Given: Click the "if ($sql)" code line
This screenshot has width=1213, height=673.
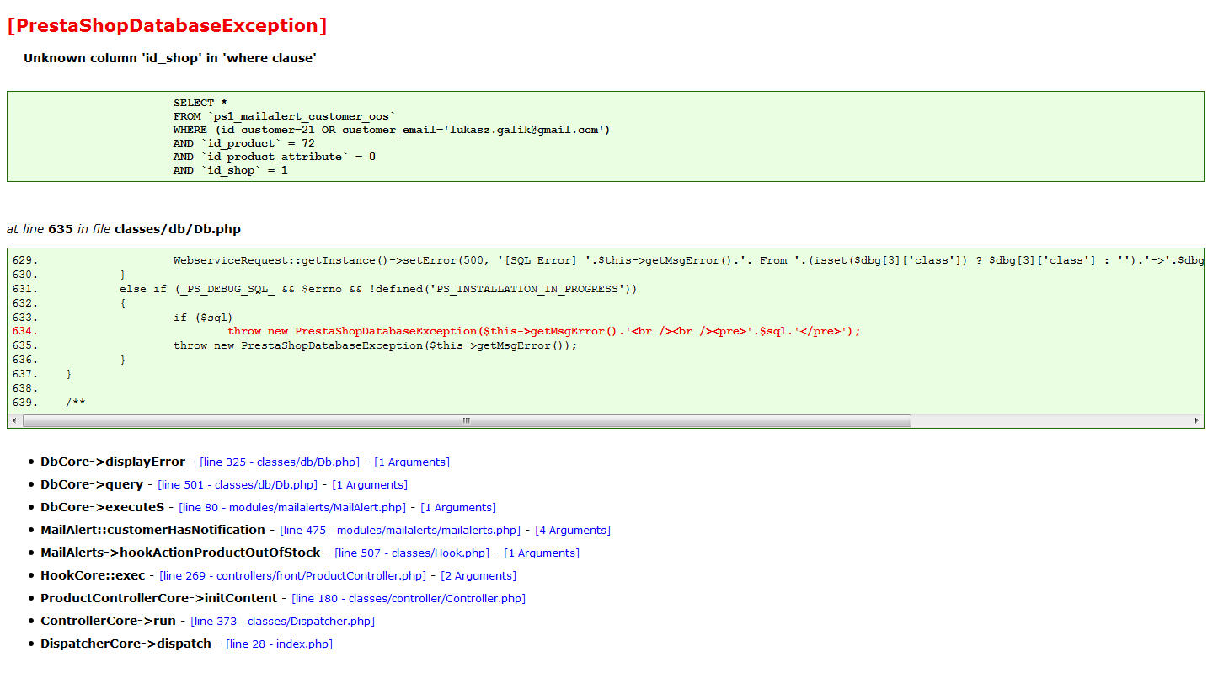Looking at the screenshot, I should 203,318.
